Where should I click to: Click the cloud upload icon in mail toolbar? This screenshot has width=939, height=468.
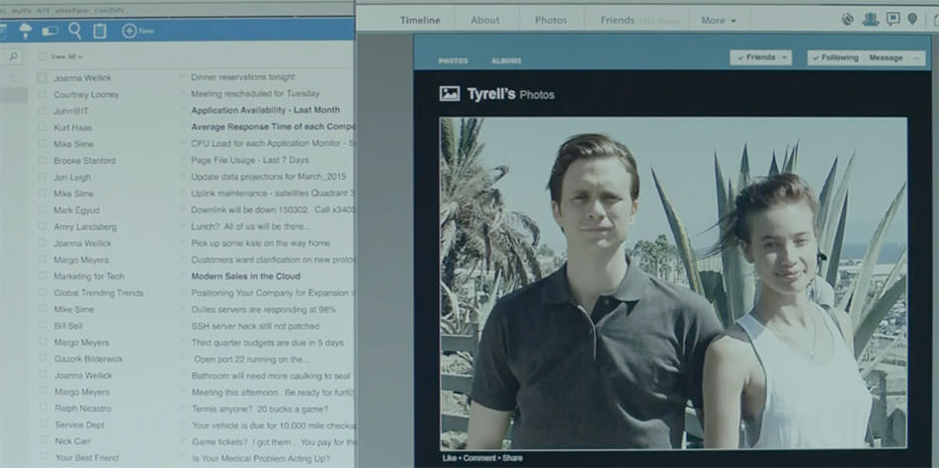coord(26,31)
